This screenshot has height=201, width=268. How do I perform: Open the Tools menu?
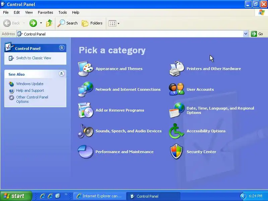[x=63, y=12]
